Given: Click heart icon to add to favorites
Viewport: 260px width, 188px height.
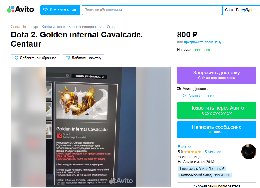Looking at the screenshot, I should click(16, 58).
